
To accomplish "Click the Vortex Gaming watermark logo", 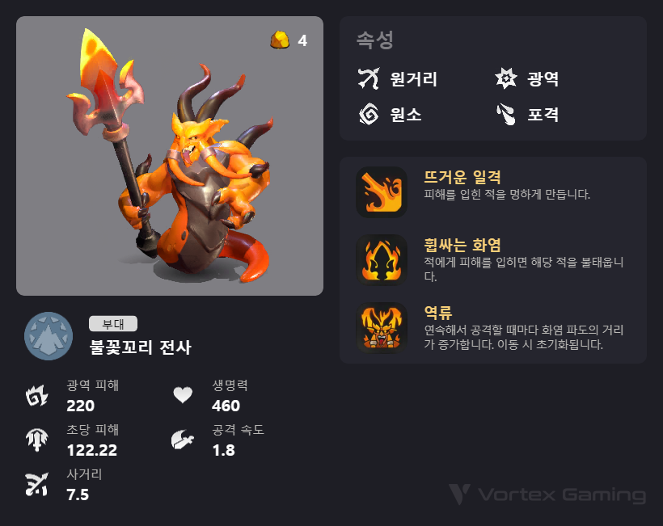I will tap(547, 494).
